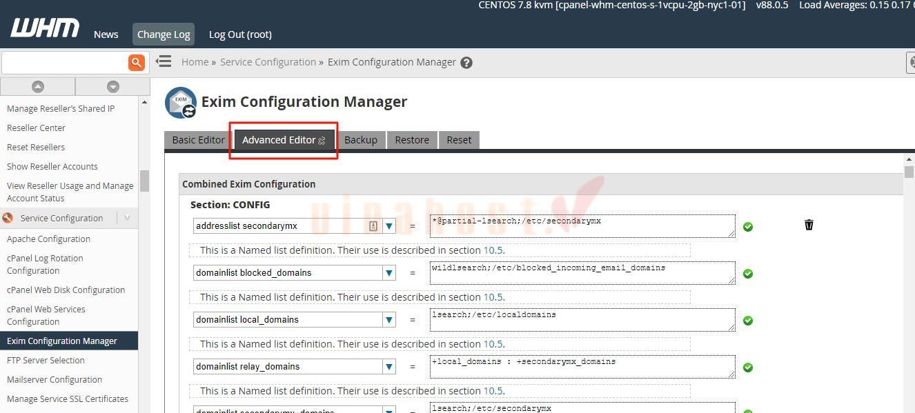Collapse the Service Configuration sidebar section

(x=127, y=218)
